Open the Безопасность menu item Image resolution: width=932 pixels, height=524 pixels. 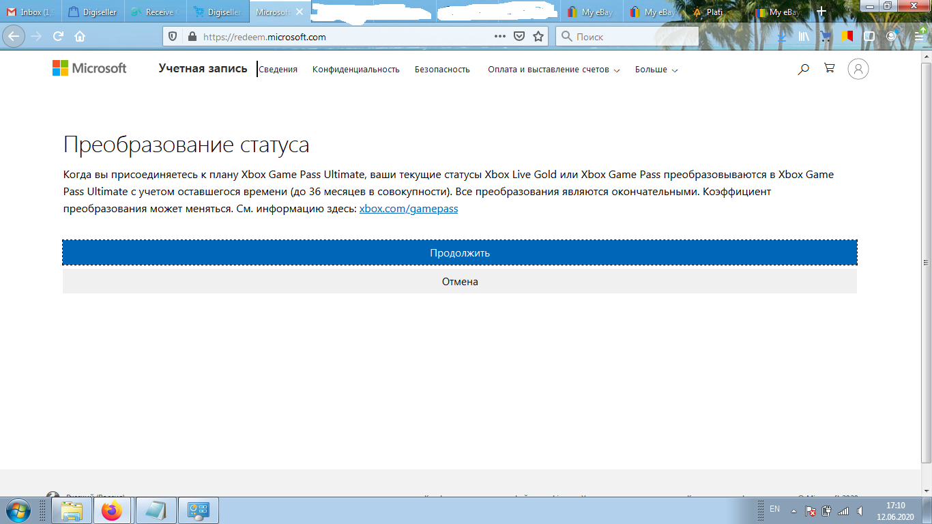tap(442, 69)
